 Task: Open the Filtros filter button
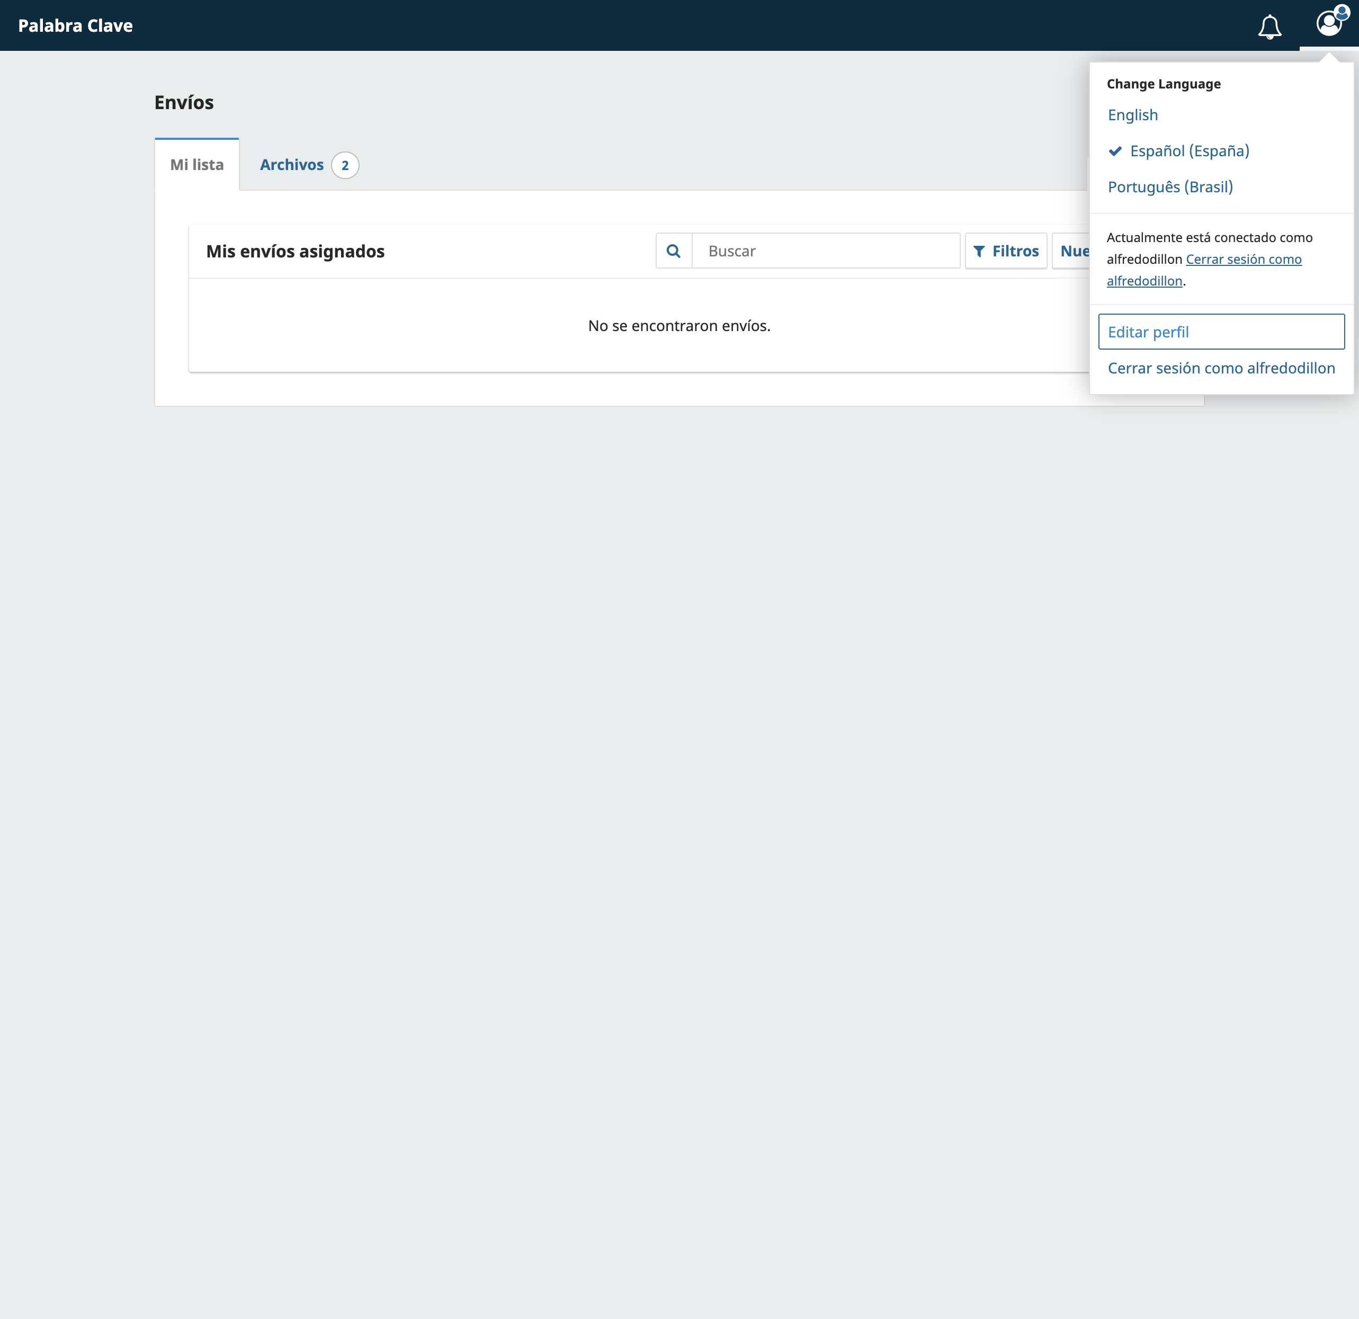[x=1006, y=251]
